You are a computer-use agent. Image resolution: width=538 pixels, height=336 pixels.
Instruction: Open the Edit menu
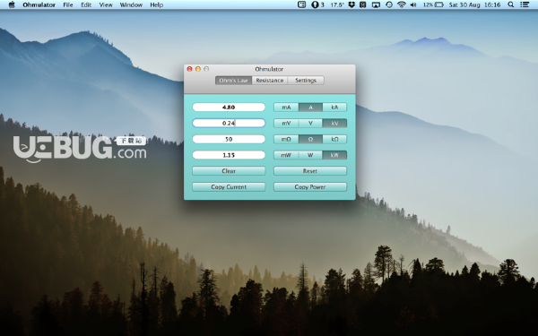tap(86, 4)
